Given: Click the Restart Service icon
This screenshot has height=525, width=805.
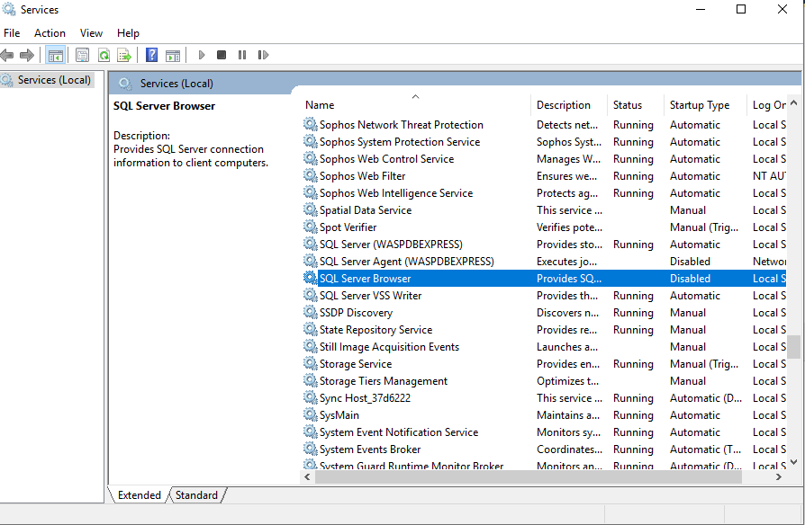Looking at the screenshot, I should click(x=263, y=55).
